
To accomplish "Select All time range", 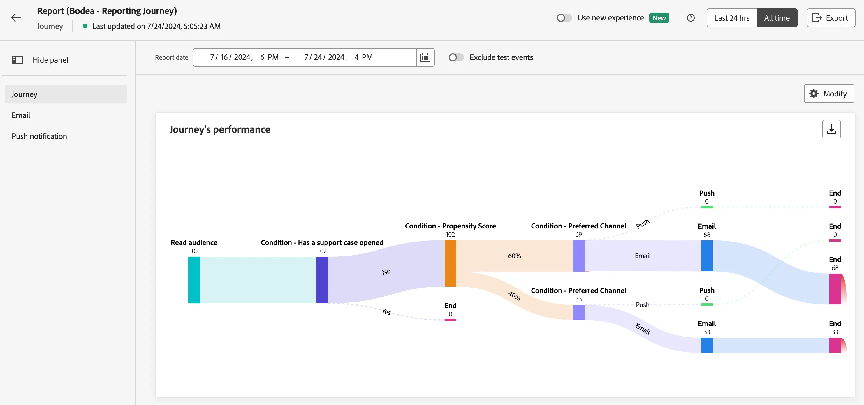I will tap(777, 18).
